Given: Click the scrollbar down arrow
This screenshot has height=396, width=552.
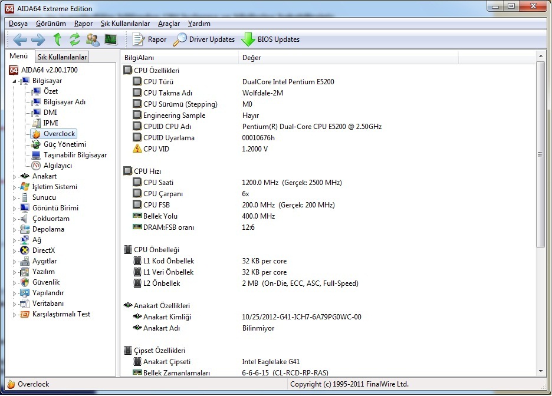Looking at the screenshot, I should tap(541, 371).
